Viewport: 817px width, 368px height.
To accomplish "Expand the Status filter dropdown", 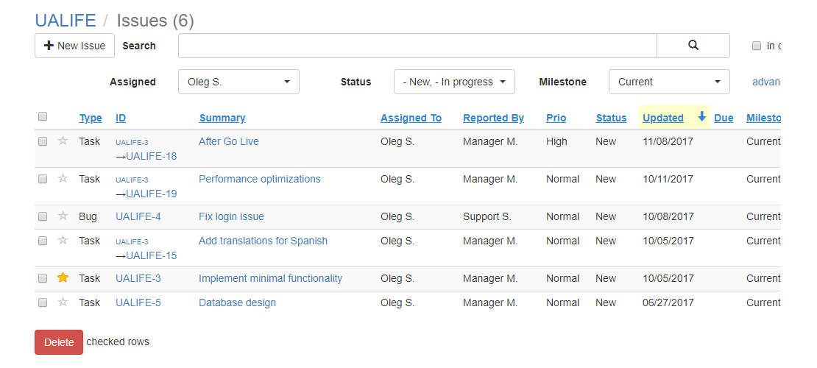I will coord(454,82).
